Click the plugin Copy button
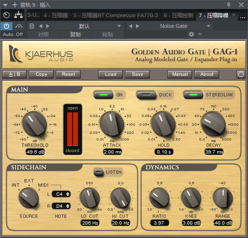The image size is (248, 238). click(41, 74)
